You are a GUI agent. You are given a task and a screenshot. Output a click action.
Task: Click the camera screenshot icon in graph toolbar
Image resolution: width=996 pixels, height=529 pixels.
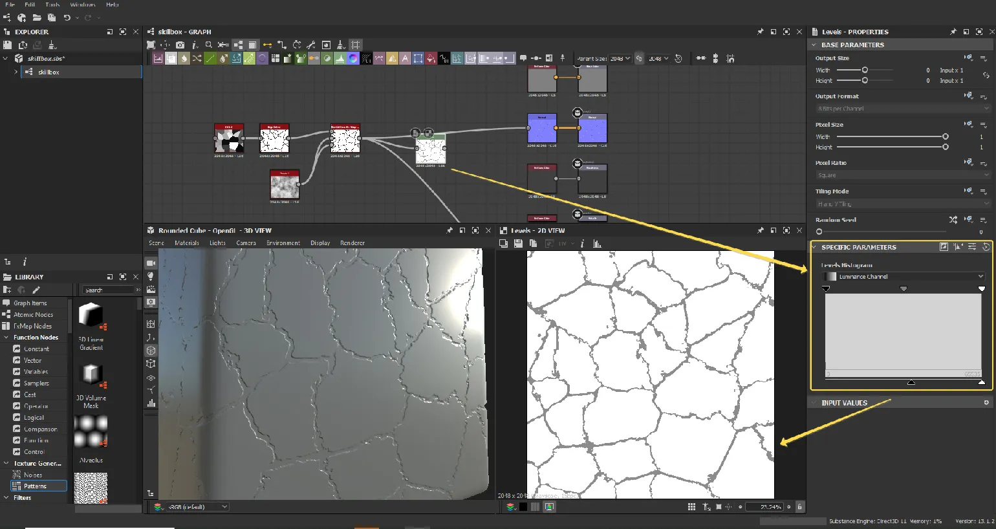click(x=180, y=45)
